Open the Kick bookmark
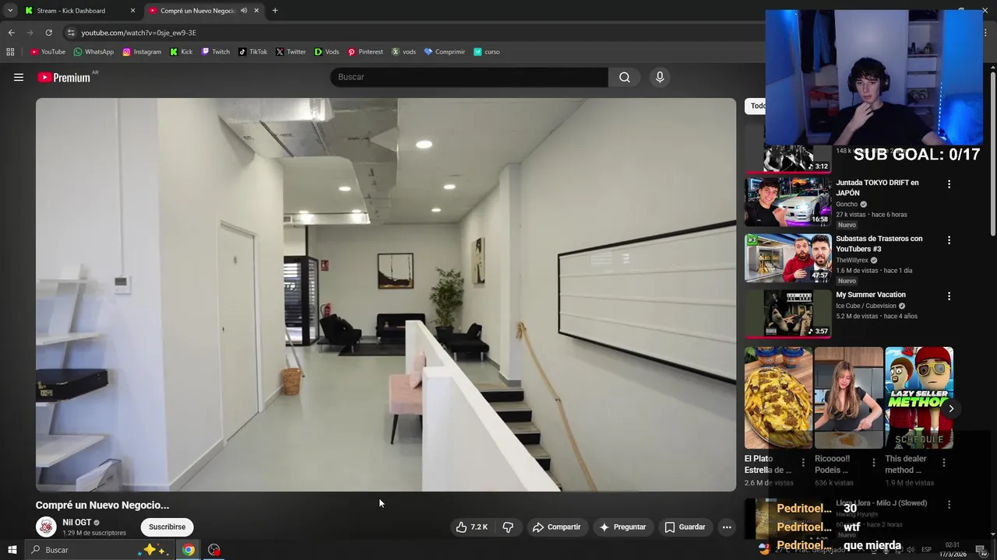Viewport: 997px width, 560px height. [x=181, y=52]
